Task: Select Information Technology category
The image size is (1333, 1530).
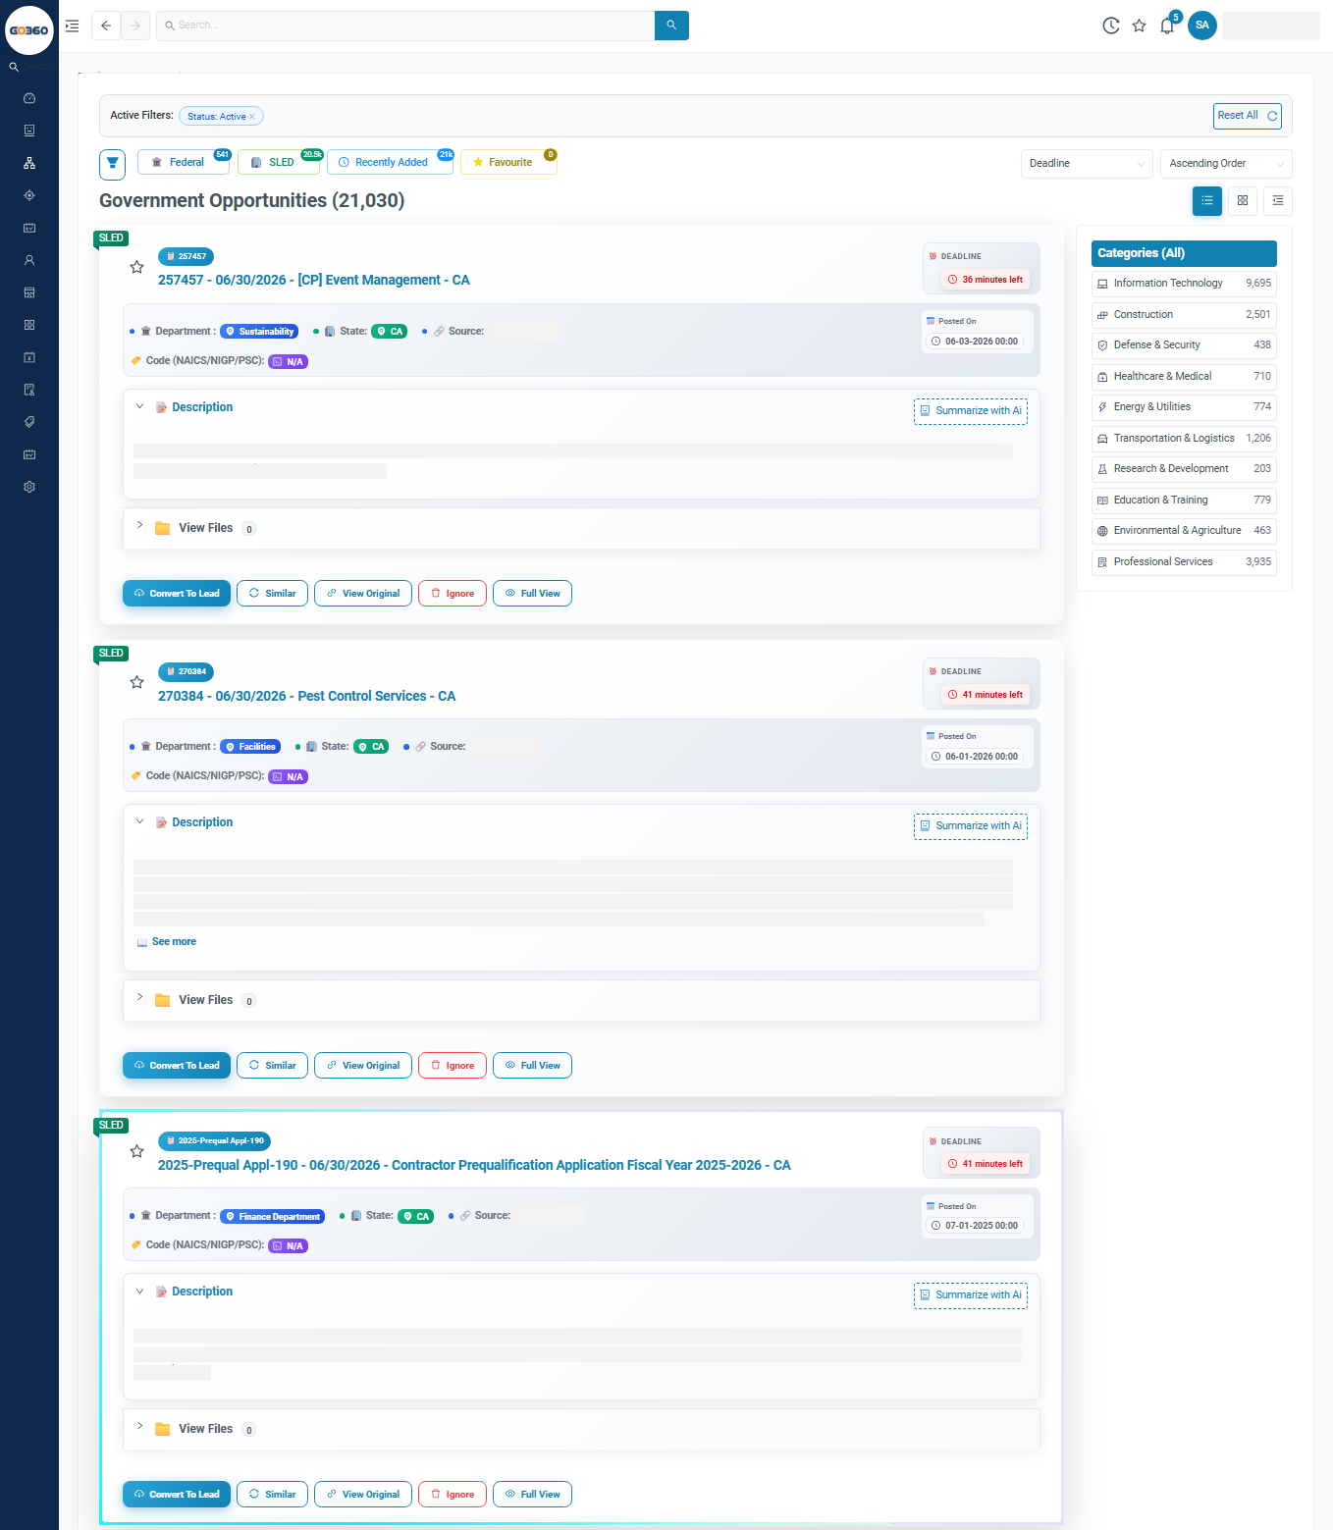Action: 1184,284
